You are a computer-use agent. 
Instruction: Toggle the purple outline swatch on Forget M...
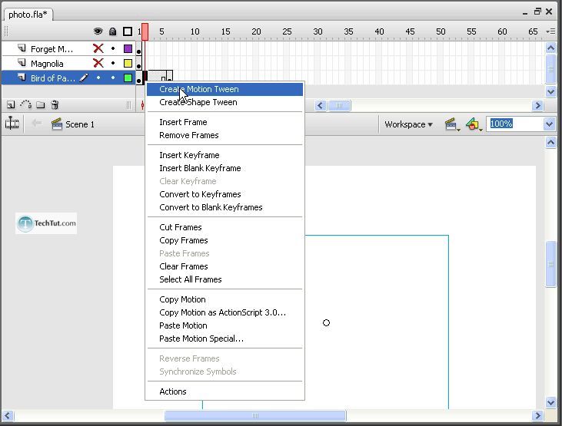point(128,48)
